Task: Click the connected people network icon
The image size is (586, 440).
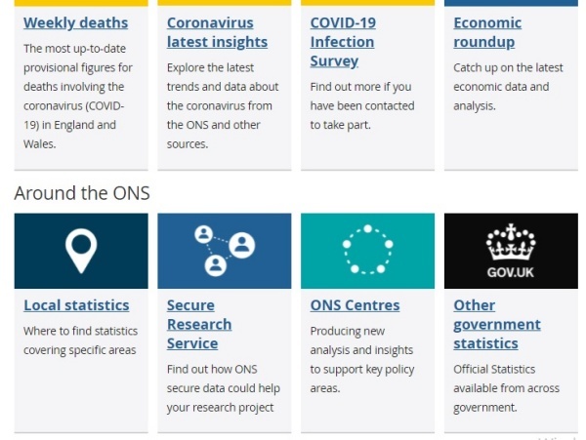Action: click(x=224, y=251)
